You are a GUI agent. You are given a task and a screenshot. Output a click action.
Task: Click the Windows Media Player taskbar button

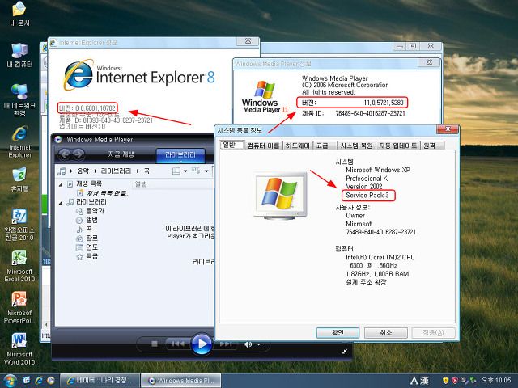click(180, 381)
